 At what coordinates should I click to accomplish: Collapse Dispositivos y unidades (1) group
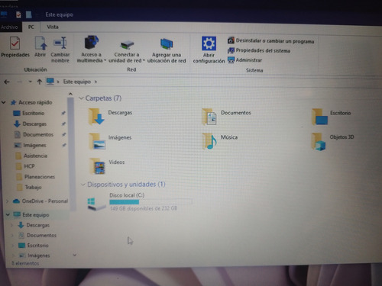point(83,185)
